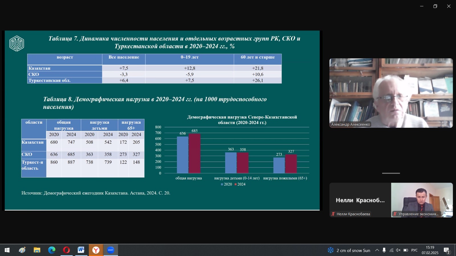Click the battery status icon
The image size is (456, 256).
tap(406, 250)
